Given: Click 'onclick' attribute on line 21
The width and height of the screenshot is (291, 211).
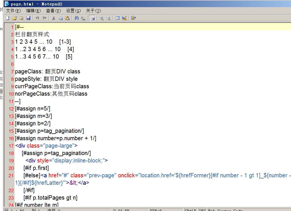Looking at the screenshot, I should pos(127,175).
